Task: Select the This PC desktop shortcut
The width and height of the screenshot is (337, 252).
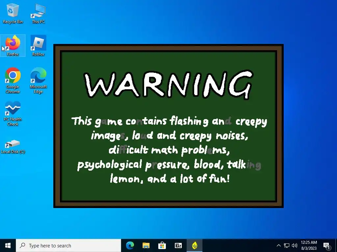Action: (38, 13)
